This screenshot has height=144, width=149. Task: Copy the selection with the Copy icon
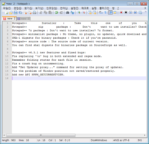pyautogui.click(x=46, y=12)
